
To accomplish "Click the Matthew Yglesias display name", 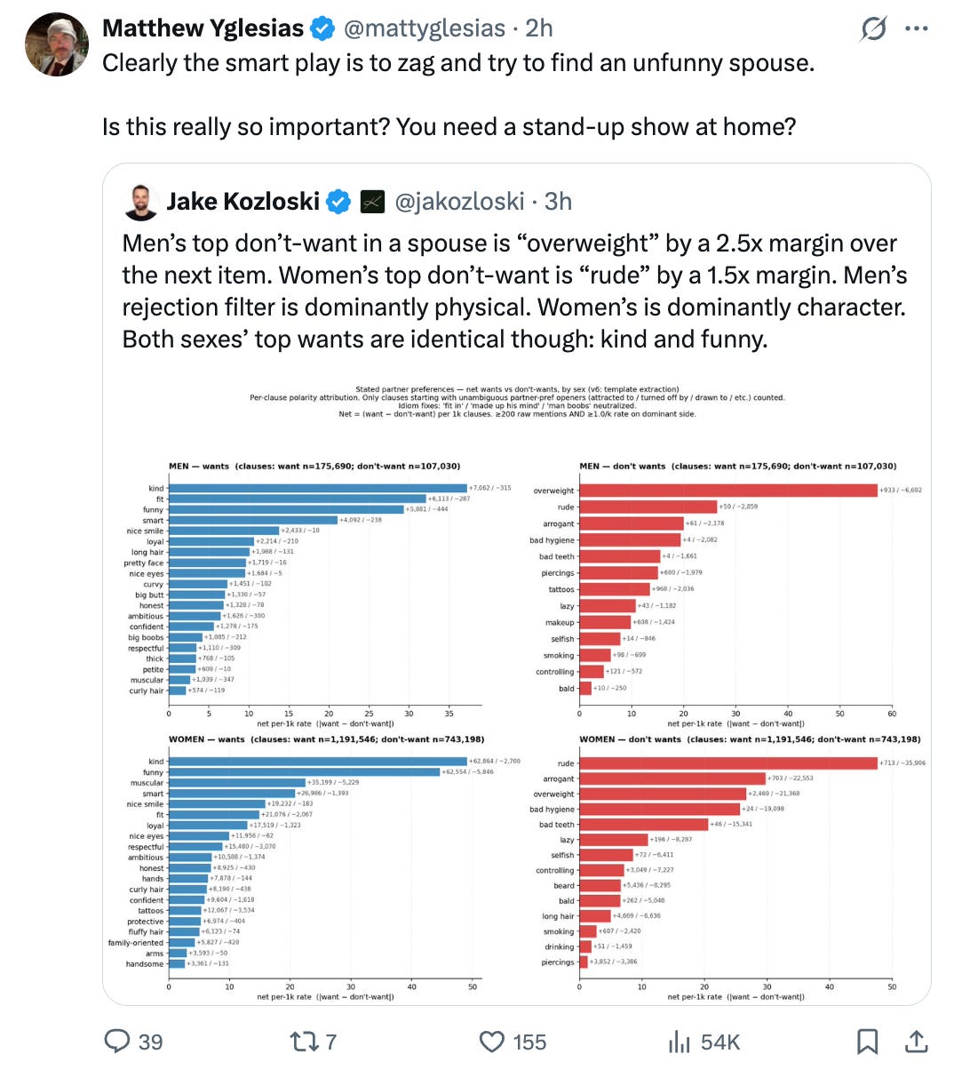I will pyautogui.click(x=203, y=28).
